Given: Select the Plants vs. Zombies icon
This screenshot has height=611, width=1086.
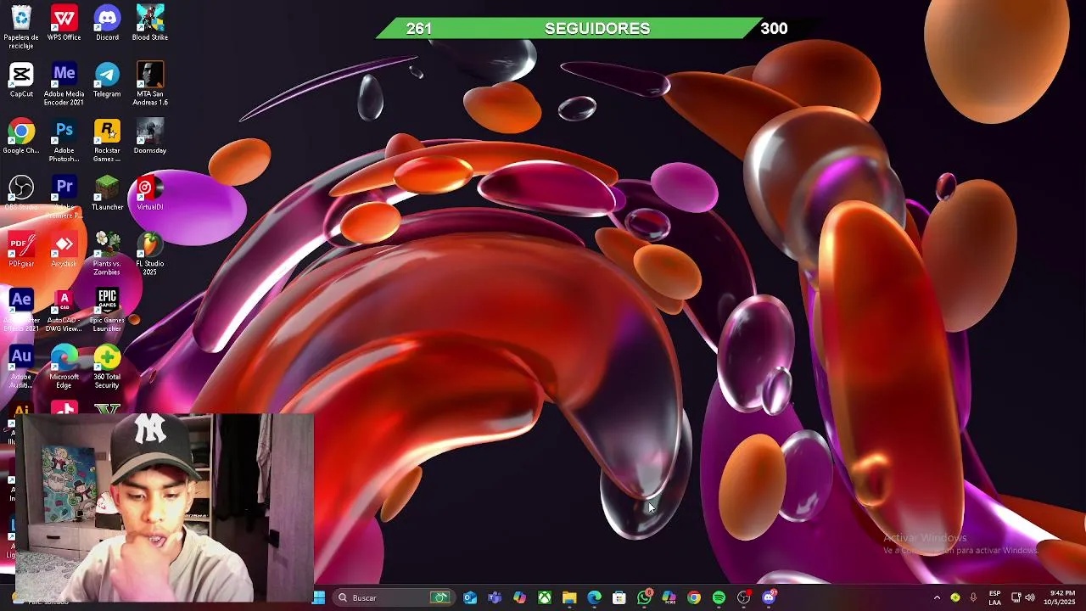Looking at the screenshot, I should (107, 253).
